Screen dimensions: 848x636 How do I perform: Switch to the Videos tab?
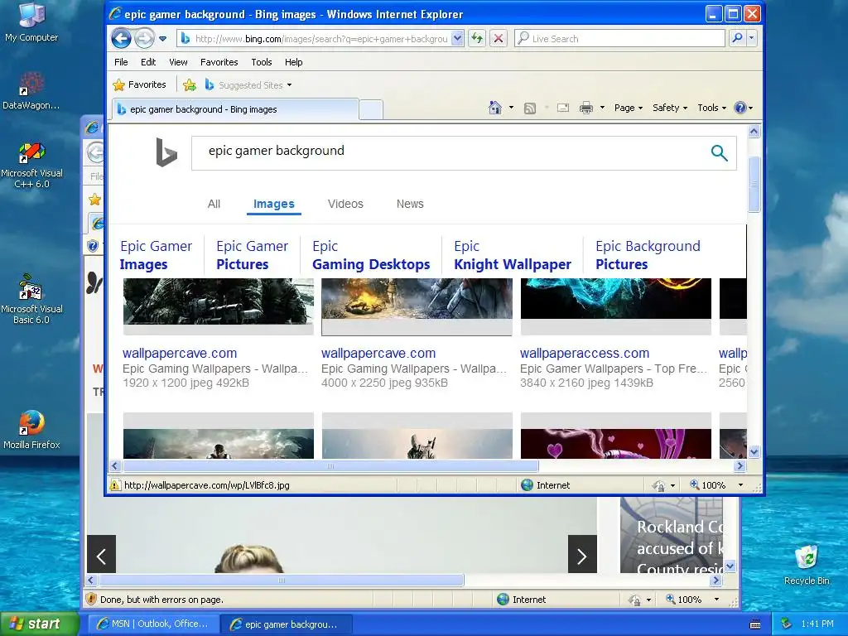point(345,204)
